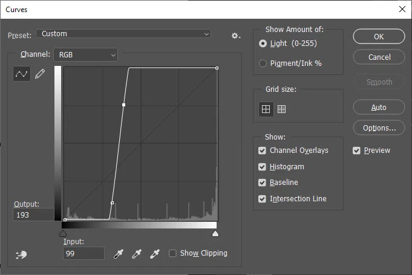
Task: Uncheck Channel Overlays checkbox
Action: click(262, 150)
